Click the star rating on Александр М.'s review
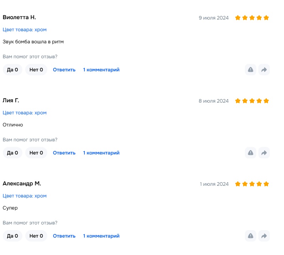Screen dimensions: 284x255 point(252,184)
